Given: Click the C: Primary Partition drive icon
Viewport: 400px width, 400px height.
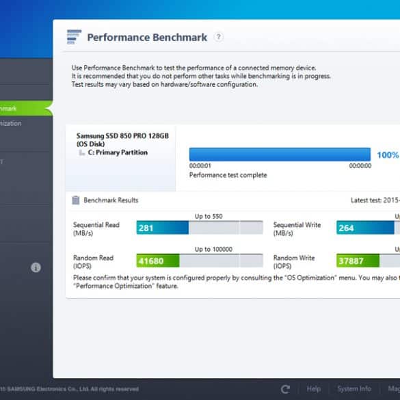Looking at the screenshot, I should [x=81, y=152].
